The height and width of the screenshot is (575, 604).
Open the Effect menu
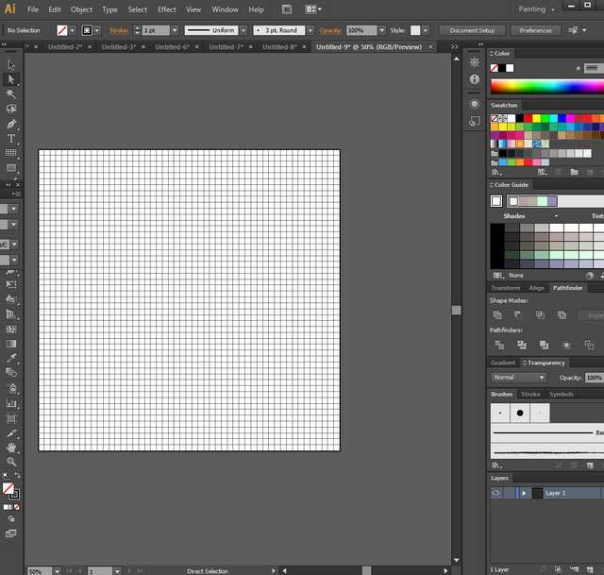point(167,9)
